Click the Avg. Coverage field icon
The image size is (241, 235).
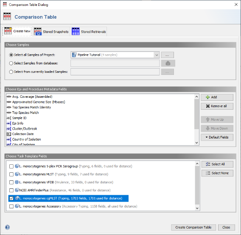[9, 97]
